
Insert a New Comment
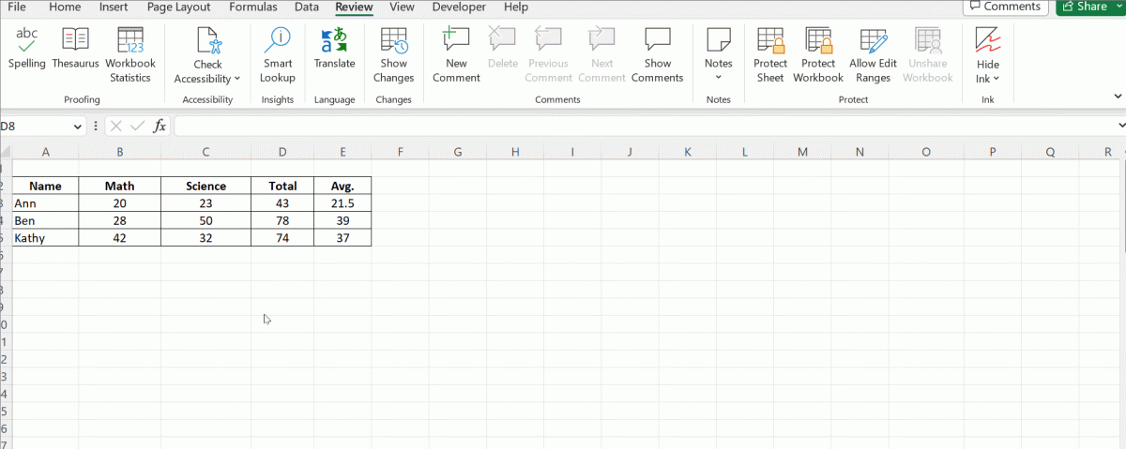coord(456,54)
